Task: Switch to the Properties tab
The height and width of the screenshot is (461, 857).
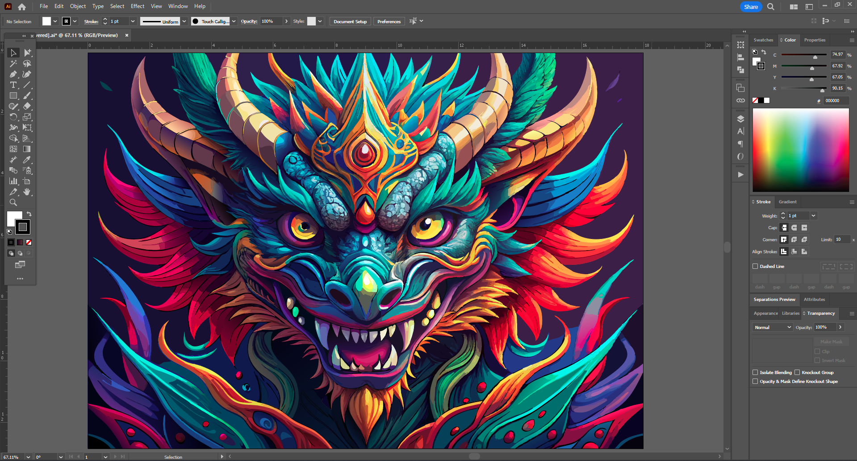Action: pyautogui.click(x=815, y=40)
